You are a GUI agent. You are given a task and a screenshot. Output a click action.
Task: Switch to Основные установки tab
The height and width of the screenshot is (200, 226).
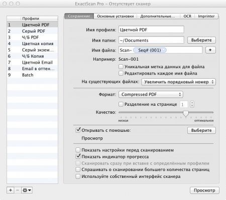coord(116,16)
